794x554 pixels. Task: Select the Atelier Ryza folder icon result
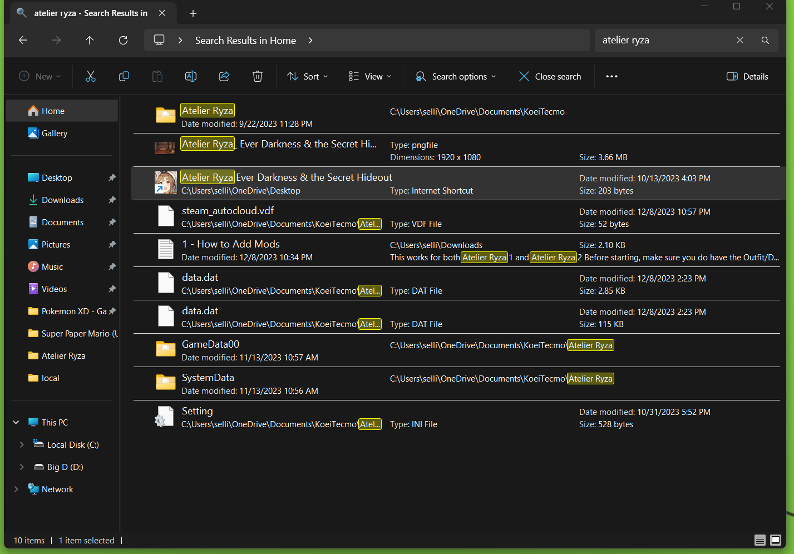(165, 115)
